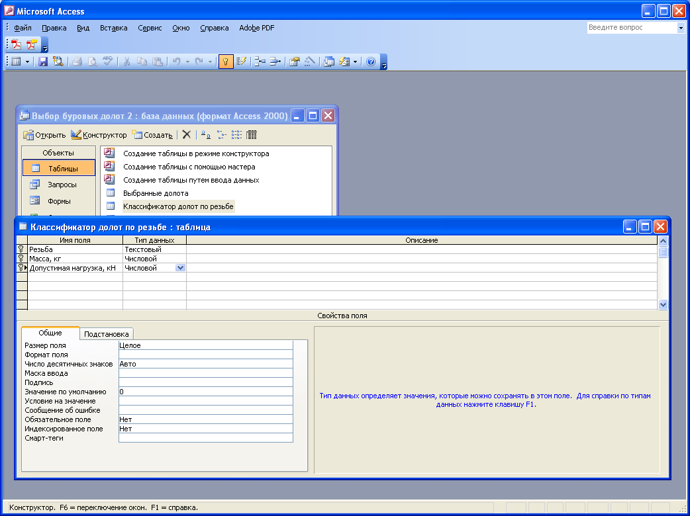Select the 'Выбранные долота' table

[x=156, y=193]
